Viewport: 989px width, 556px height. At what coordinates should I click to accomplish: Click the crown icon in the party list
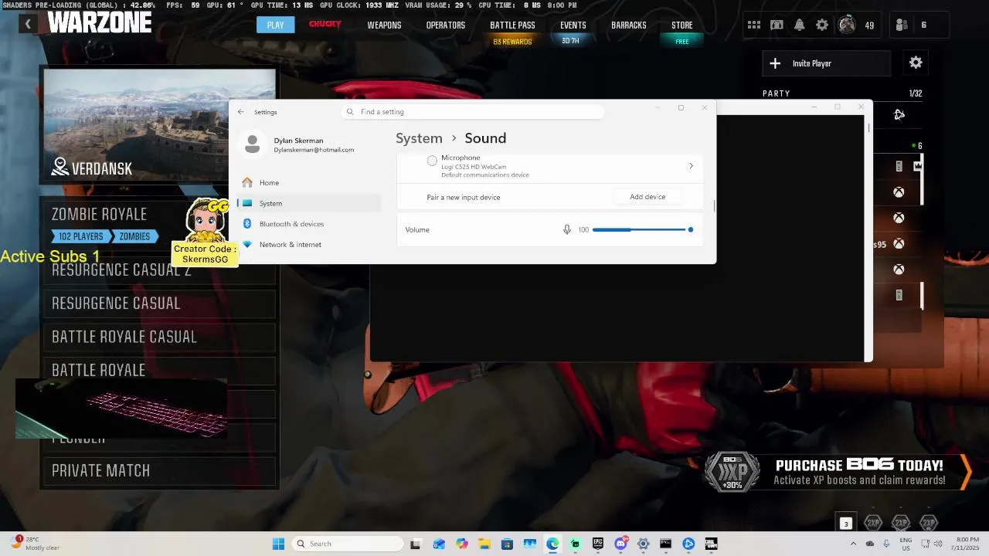coord(918,166)
